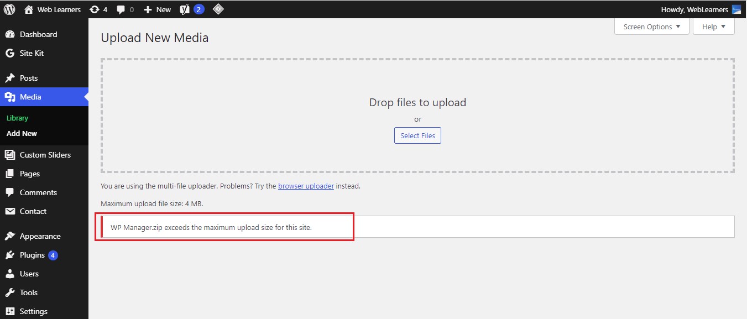Viewport: 747px width, 319px height.
Task: Select Add New under Media
Action: point(22,133)
